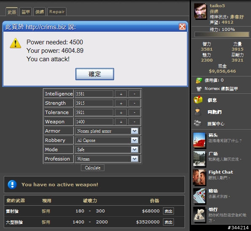Sell the $68000 weapon

tap(168, 211)
